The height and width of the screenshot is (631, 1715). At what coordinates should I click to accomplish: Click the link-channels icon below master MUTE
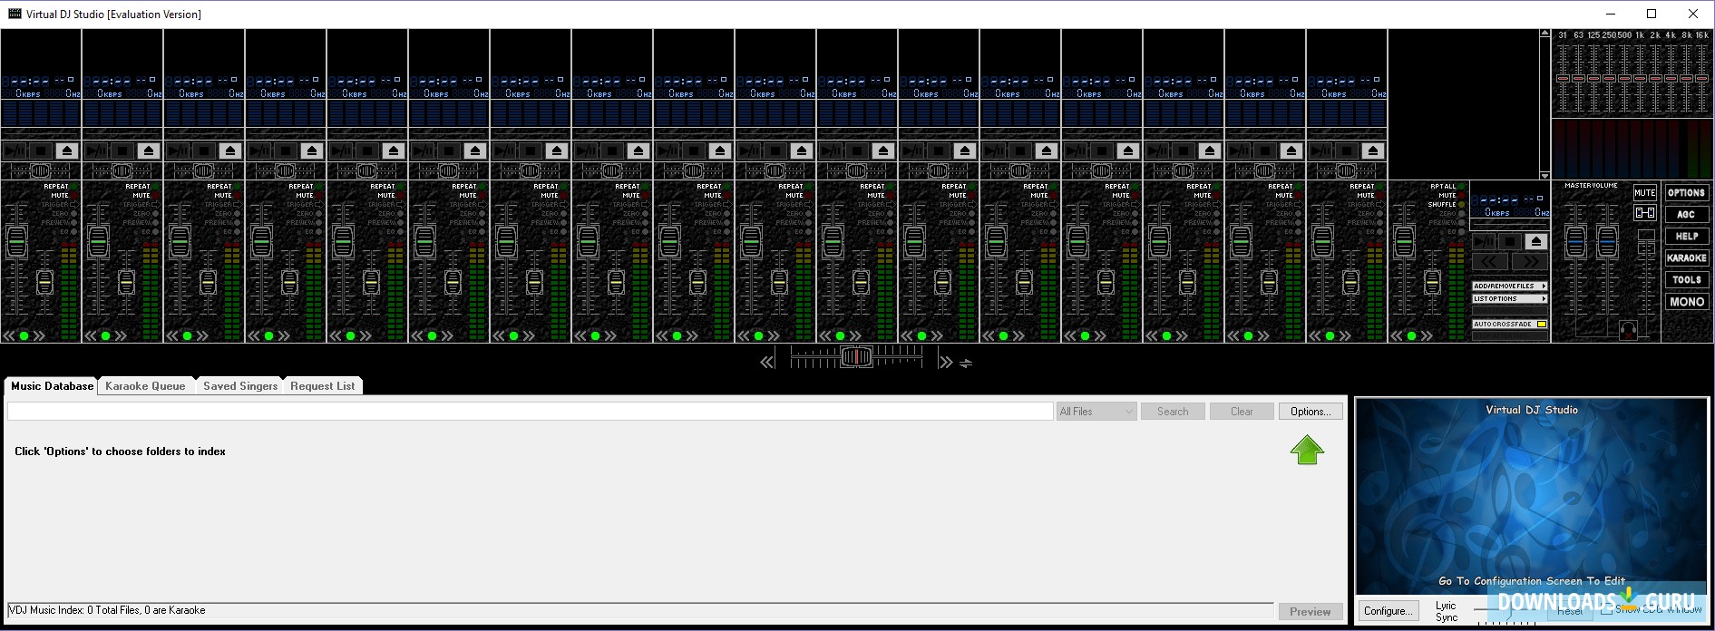(x=1645, y=212)
